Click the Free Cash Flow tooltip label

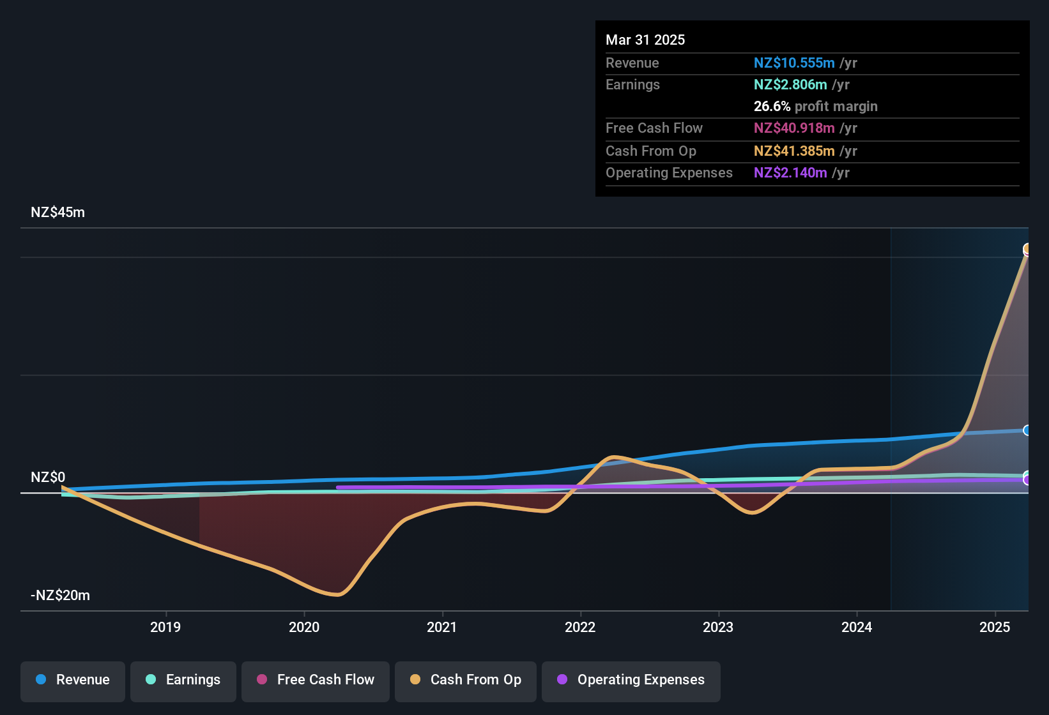(654, 128)
